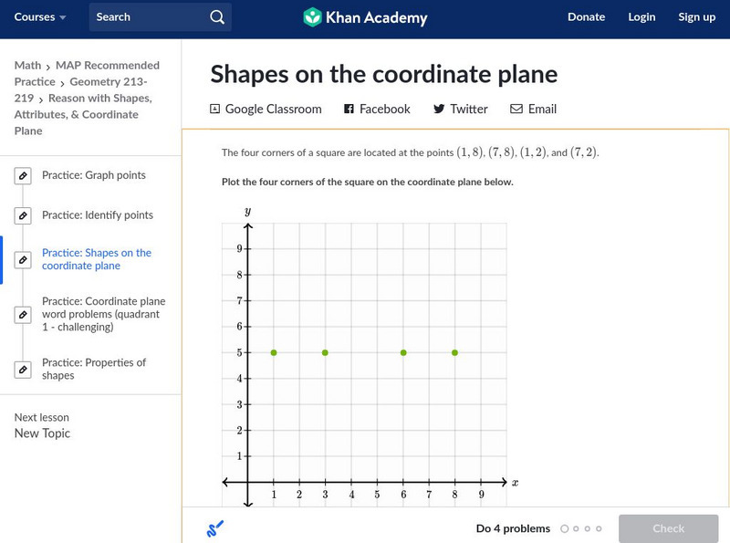The image size is (730, 543).
Task: Click the Math breadcrumb link
Action: coord(27,66)
